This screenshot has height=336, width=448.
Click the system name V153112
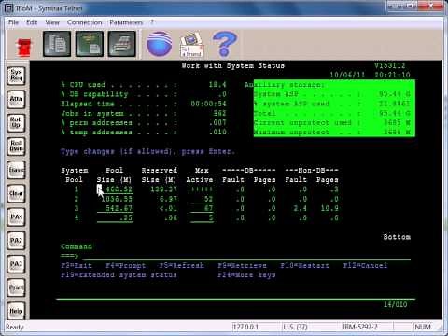pyautogui.click(x=390, y=65)
